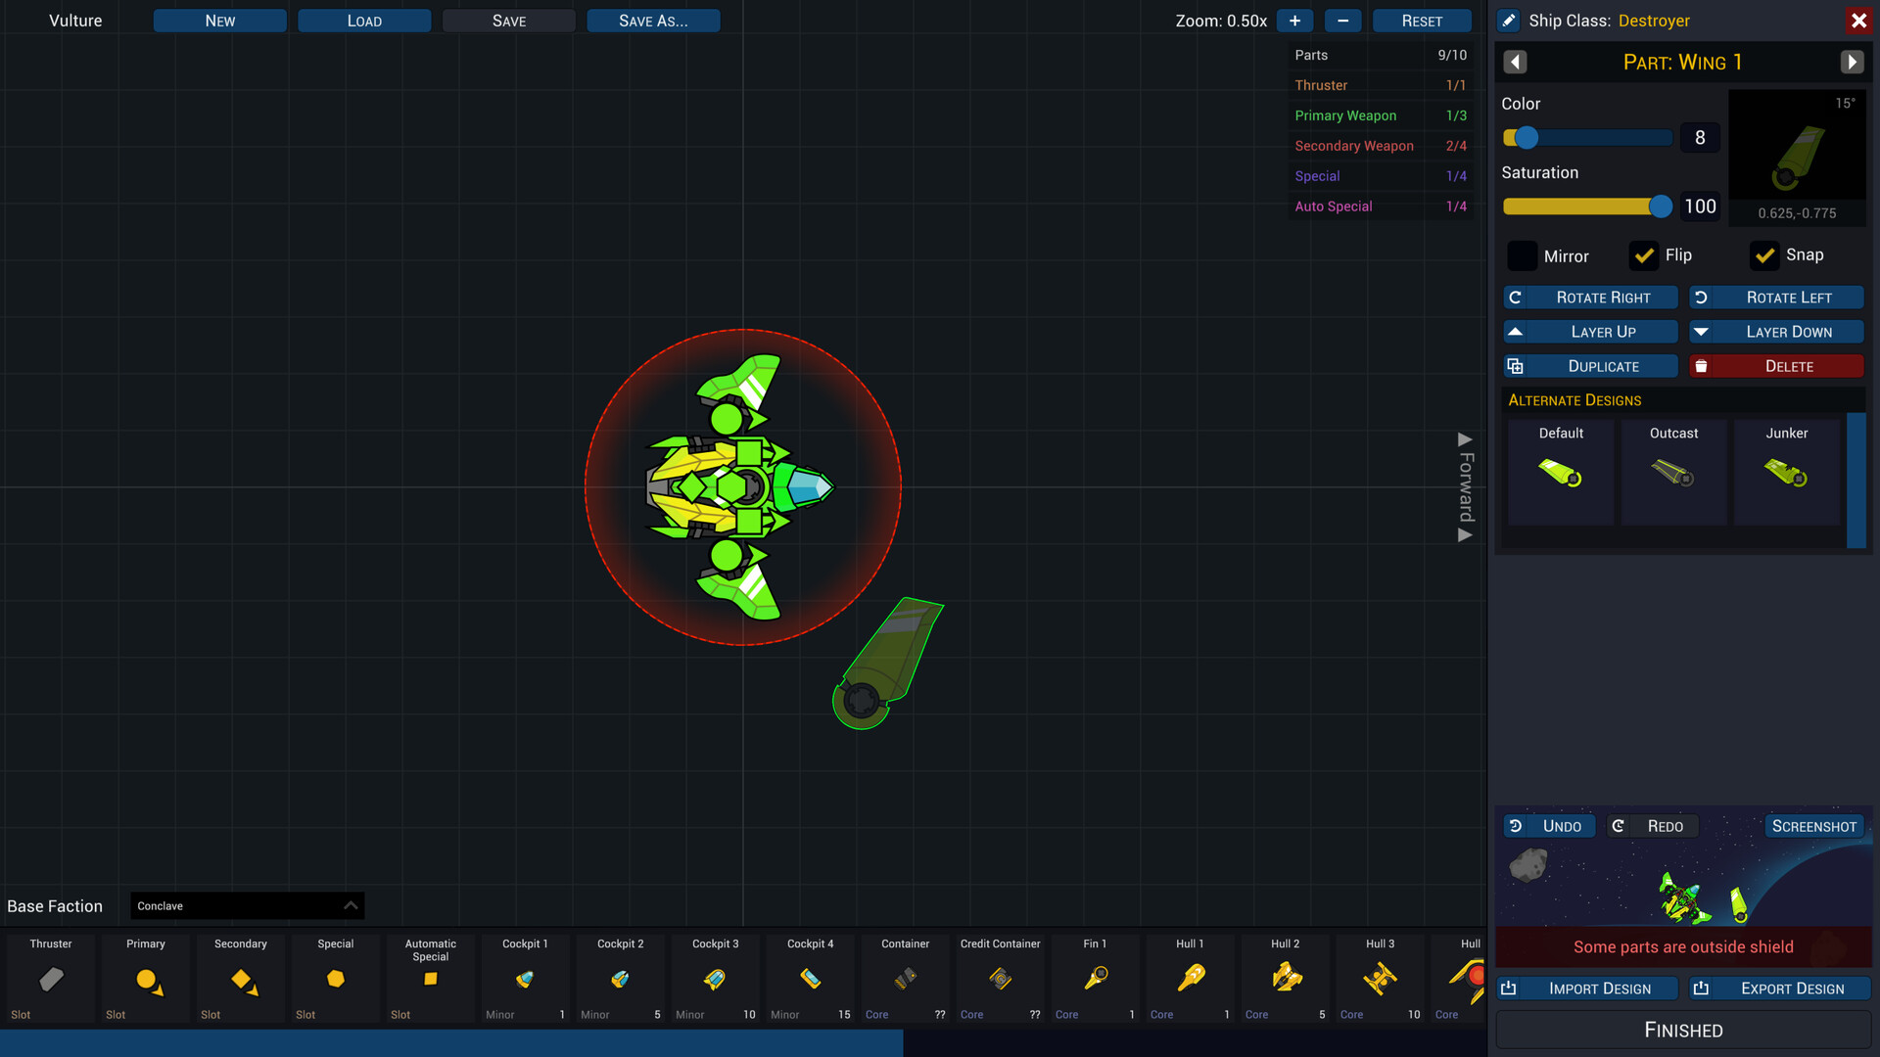1880x1057 pixels.
Task: Select the Automatic Special slot icon
Action: click(430, 979)
